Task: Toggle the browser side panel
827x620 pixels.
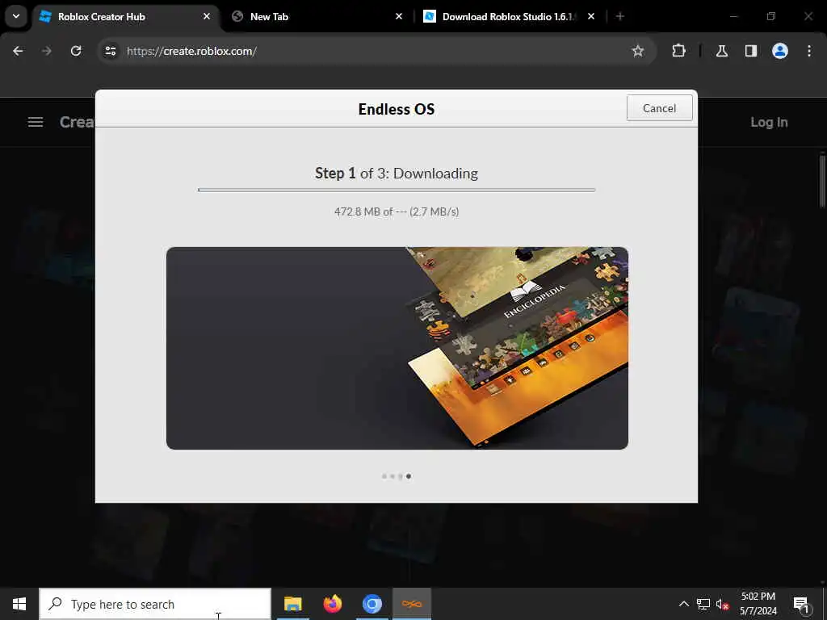Action: pos(751,51)
